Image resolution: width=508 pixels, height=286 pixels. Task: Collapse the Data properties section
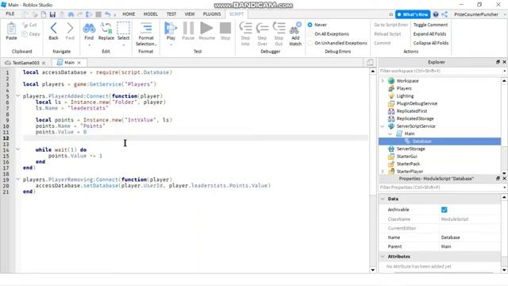point(383,199)
